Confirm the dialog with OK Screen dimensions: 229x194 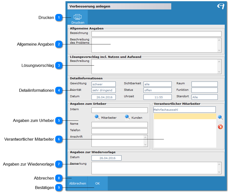coord(97,183)
